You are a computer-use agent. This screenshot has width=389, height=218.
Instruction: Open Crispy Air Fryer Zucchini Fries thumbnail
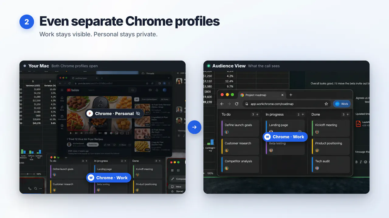(x=142, y=147)
